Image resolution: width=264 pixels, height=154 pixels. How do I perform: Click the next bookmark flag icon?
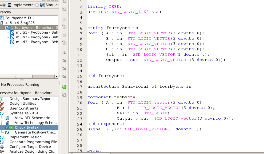tap(64, 61)
